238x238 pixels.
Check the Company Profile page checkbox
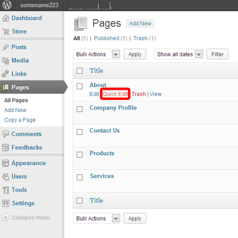79,109
